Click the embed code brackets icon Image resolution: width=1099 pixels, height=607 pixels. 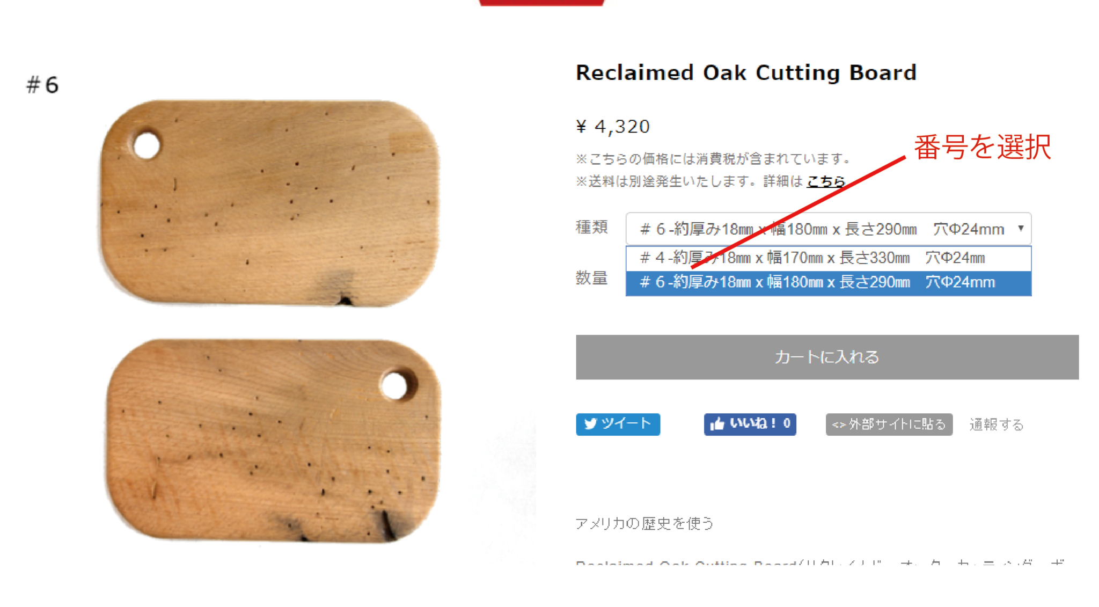click(838, 425)
